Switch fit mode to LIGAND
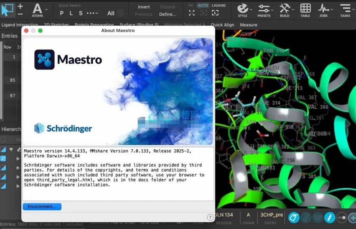This screenshot has height=229, width=356. (219, 6)
